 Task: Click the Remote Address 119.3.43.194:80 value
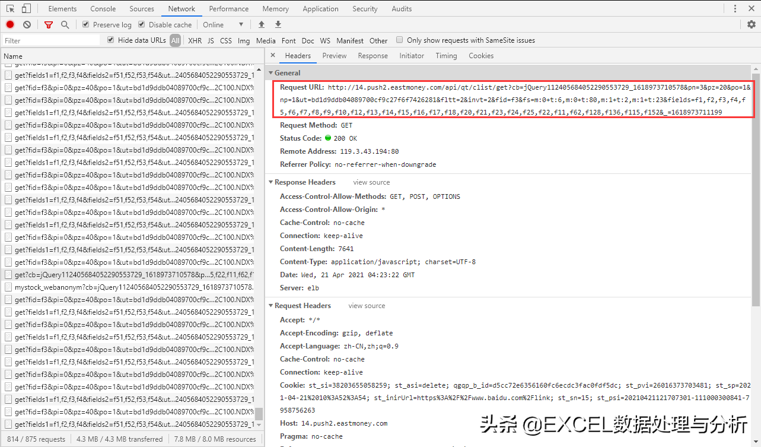click(369, 151)
